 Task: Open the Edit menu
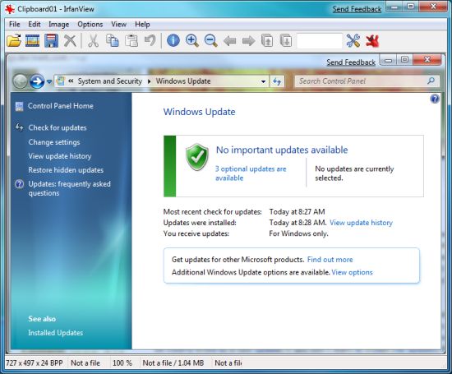pos(35,24)
